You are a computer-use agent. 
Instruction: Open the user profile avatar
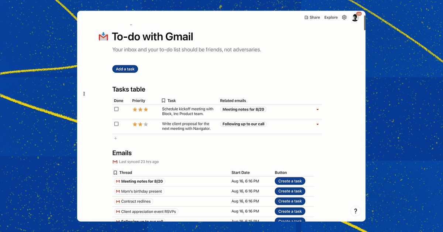click(355, 18)
